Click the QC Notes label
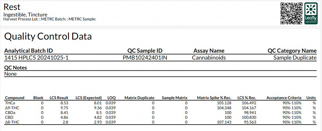Screen dimensions: 322x131 tap(16, 68)
